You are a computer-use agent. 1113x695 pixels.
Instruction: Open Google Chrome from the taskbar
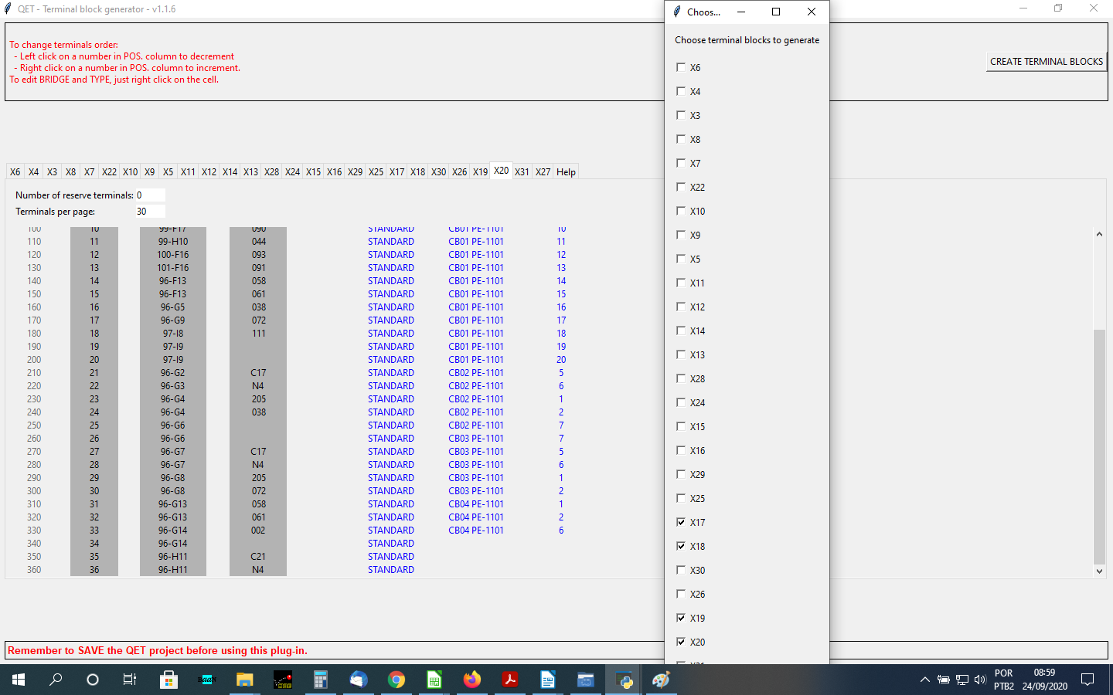click(x=397, y=680)
